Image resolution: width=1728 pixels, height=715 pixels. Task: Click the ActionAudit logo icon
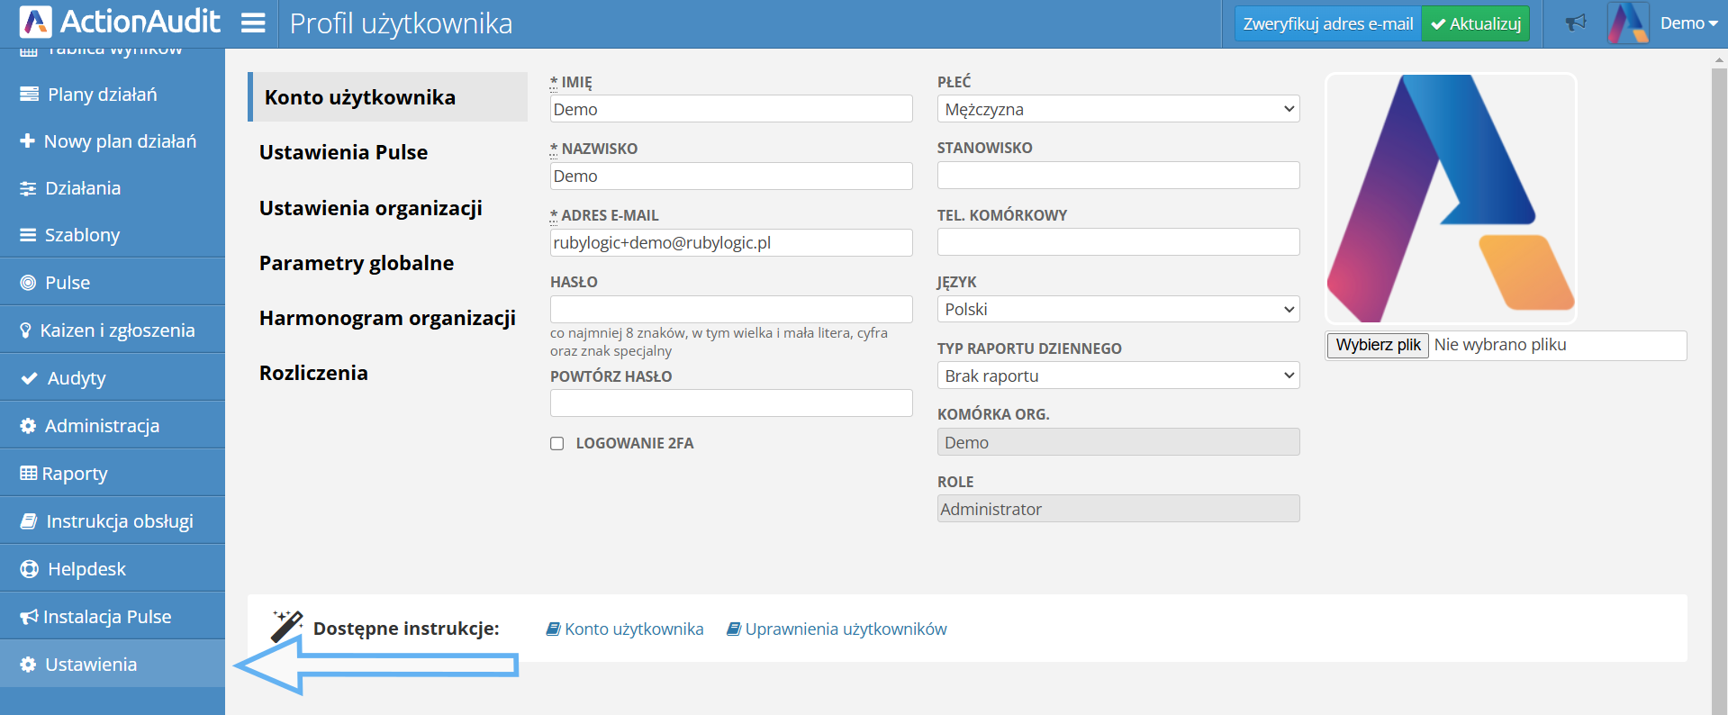pyautogui.click(x=35, y=23)
